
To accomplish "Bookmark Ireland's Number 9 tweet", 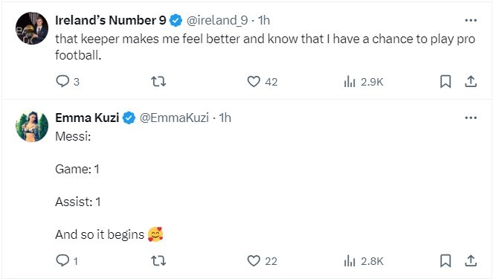I will 445,81.
